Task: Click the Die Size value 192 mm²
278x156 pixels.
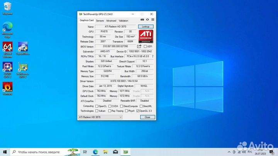Action: (131, 37)
